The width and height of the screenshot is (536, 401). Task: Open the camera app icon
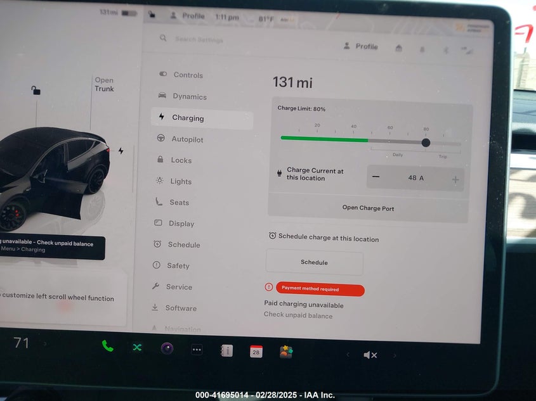[167, 348]
